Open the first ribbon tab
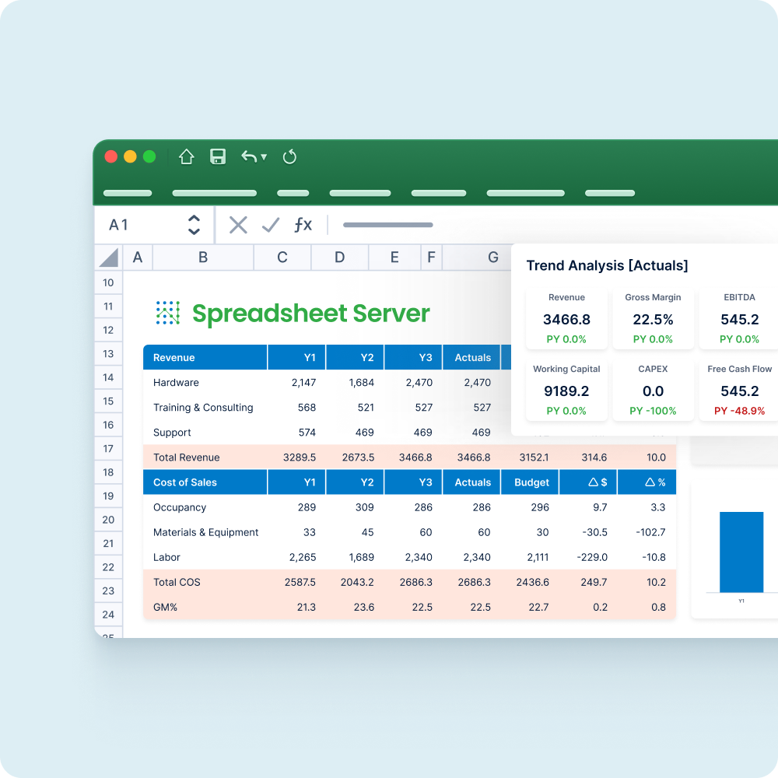Image resolution: width=778 pixels, height=778 pixels. [128, 193]
